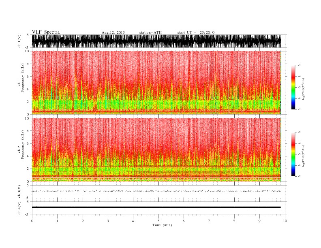Click time axis tick label '1'

coord(57,221)
